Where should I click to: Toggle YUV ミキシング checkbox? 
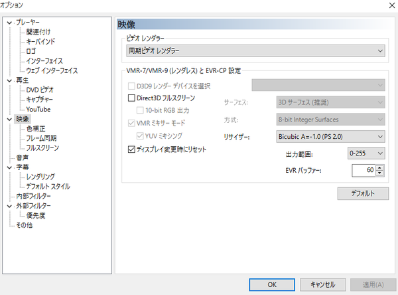(140, 136)
